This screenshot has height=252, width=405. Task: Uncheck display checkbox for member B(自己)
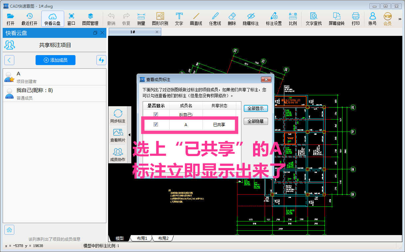pyautogui.click(x=156, y=115)
